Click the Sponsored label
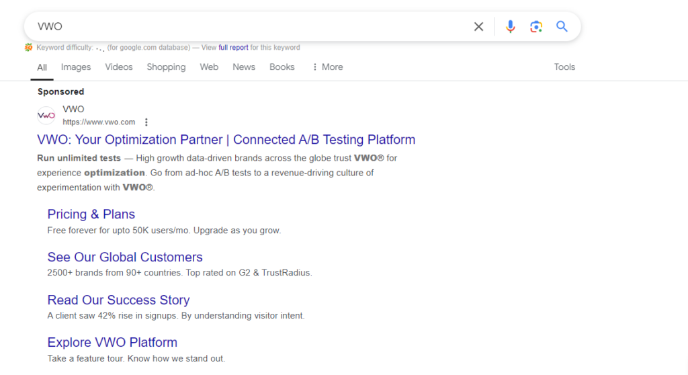 click(60, 92)
